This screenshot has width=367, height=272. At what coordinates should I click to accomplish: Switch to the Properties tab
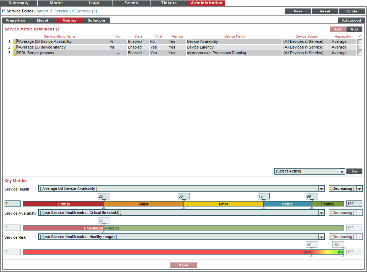pos(15,20)
